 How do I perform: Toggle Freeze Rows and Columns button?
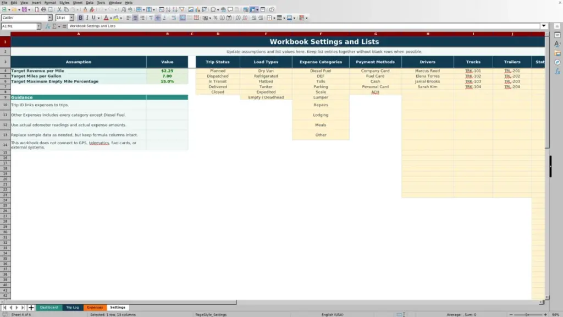click(x=253, y=9)
